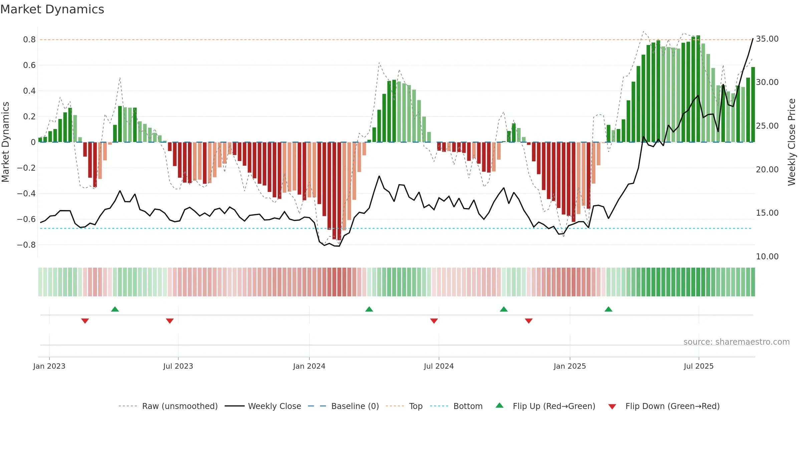Click the Weekly Close Price axis title
The width and height of the screenshot is (801, 450).
click(792, 142)
